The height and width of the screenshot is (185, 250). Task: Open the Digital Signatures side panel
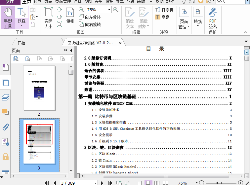point(6,142)
